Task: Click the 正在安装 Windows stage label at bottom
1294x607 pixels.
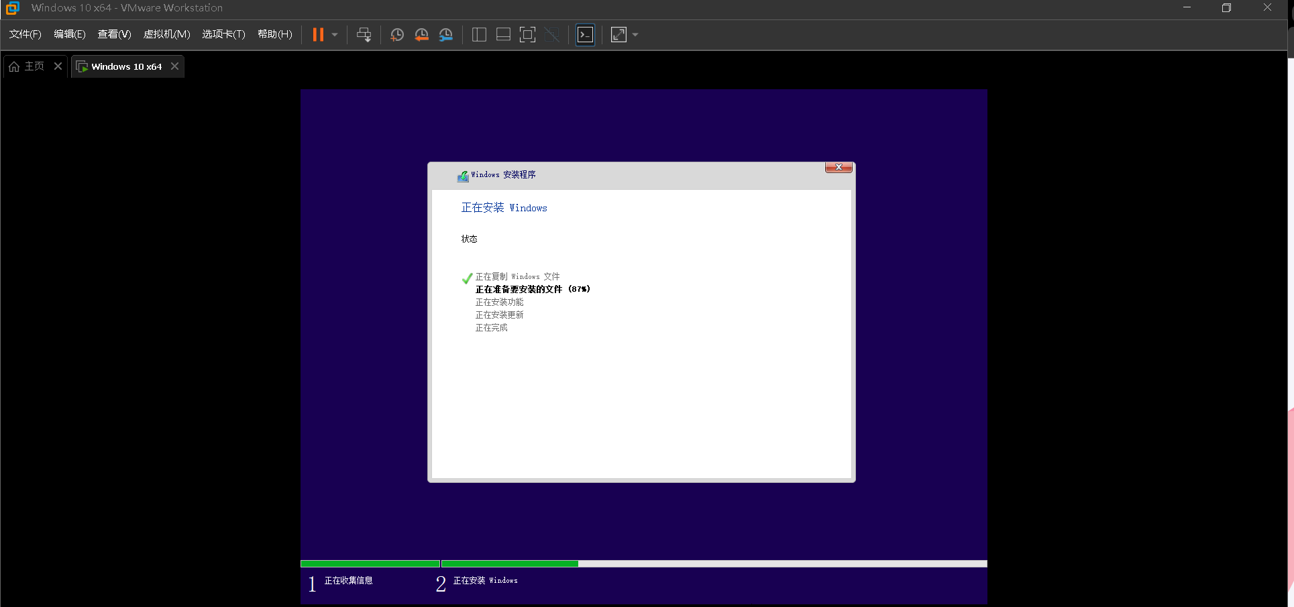Action: 485,581
